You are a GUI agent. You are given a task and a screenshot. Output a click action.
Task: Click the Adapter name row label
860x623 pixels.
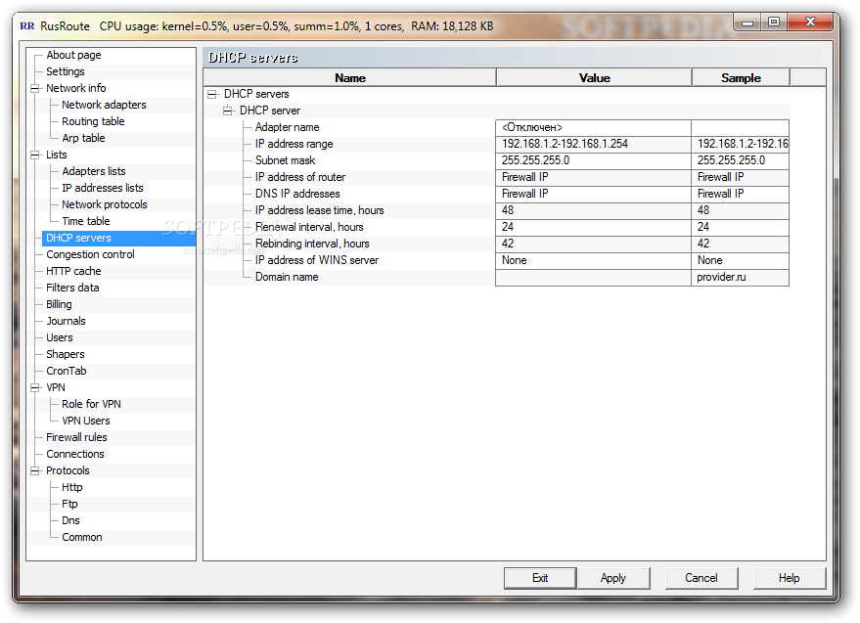(x=287, y=127)
